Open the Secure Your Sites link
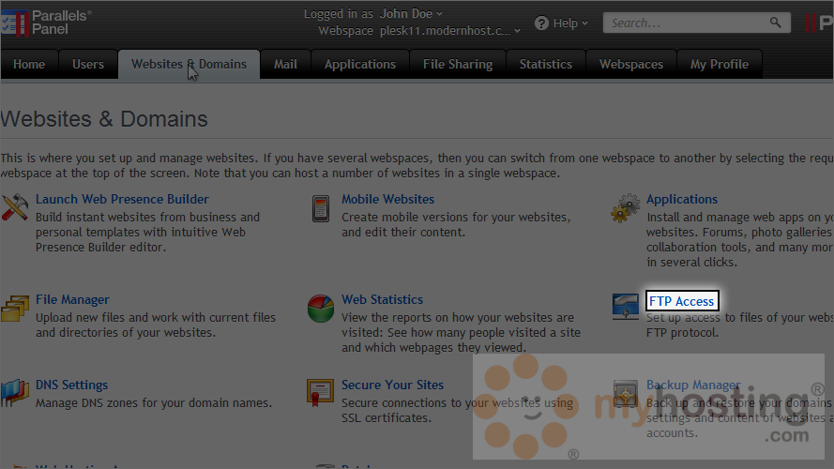834x469 pixels. [x=392, y=385]
